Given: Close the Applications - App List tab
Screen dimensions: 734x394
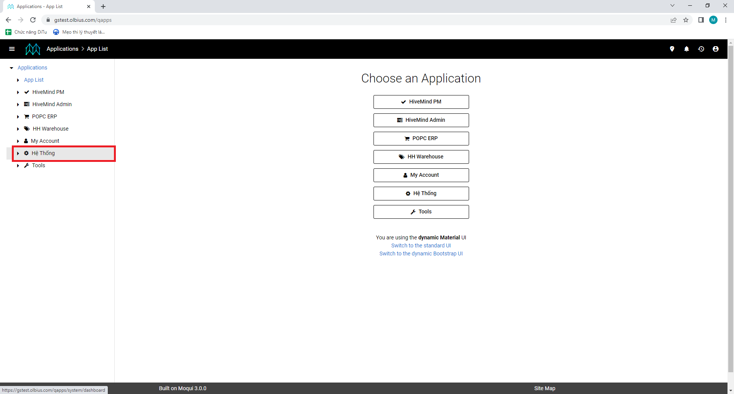Looking at the screenshot, I should point(89,6).
